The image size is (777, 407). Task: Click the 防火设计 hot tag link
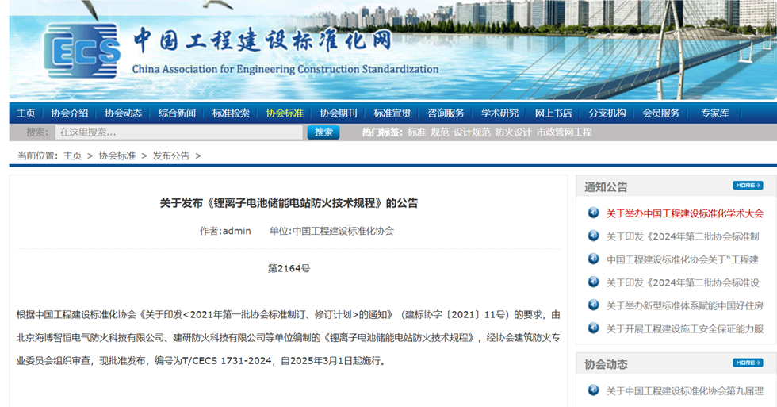click(513, 132)
